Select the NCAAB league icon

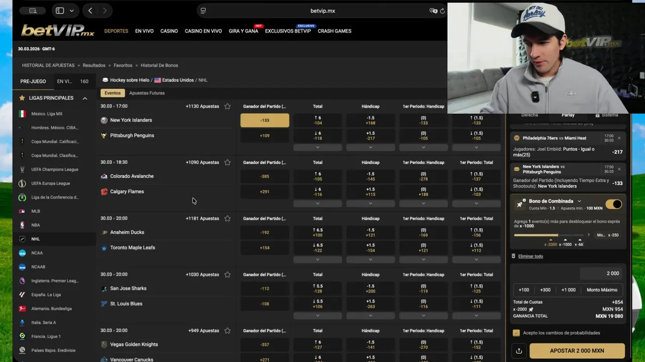click(x=22, y=267)
